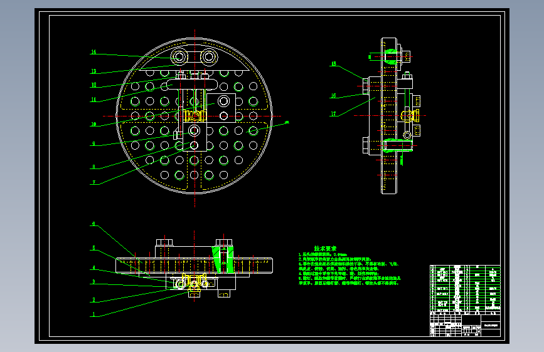
Task: Click the 技术要求 heading text
Action: point(325,249)
